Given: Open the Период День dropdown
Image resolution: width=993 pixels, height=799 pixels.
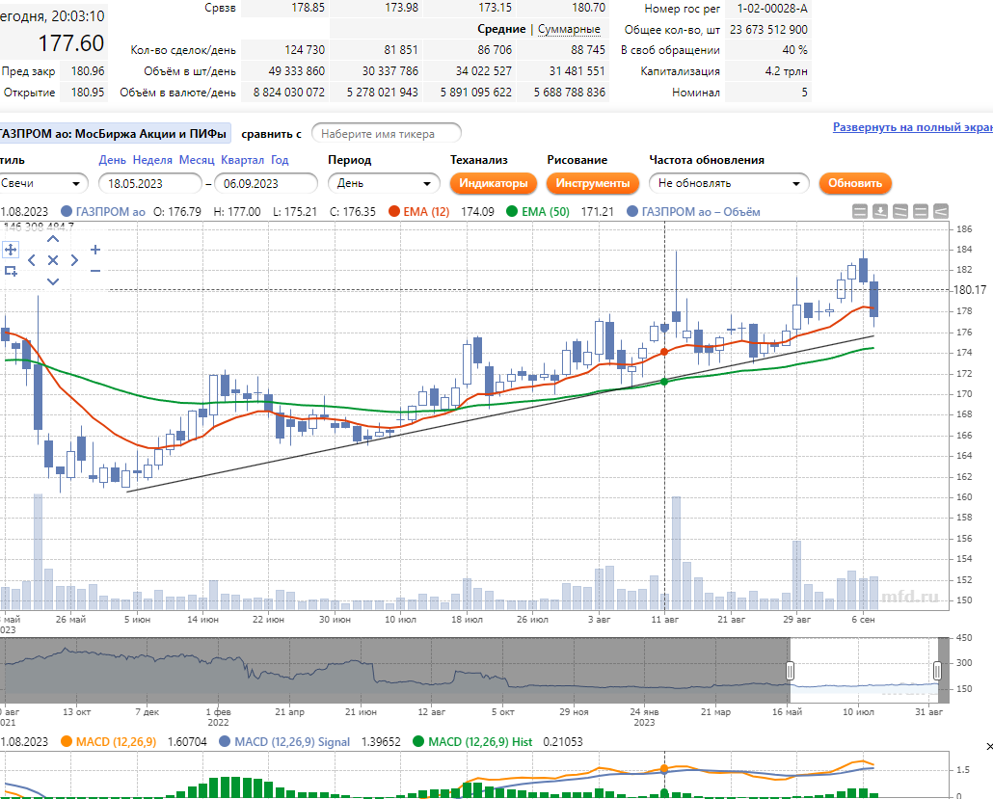Looking at the screenshot, I should (384, 183).
